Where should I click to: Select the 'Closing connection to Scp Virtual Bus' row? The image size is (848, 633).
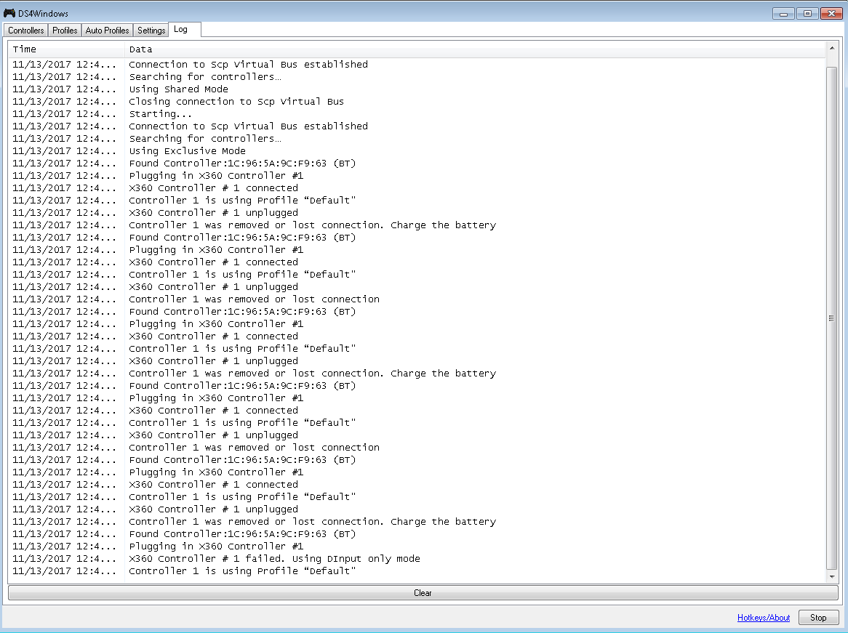(417, 102)
